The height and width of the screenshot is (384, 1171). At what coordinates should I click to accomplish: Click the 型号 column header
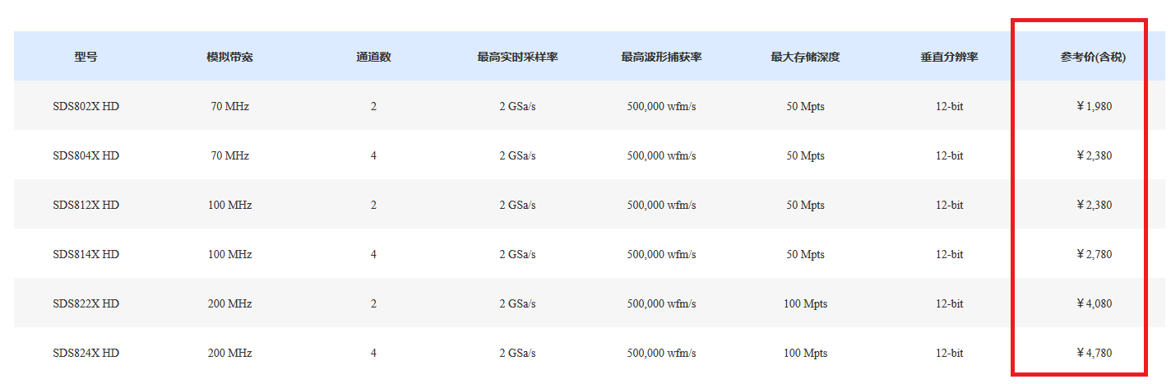coord(86,57)
